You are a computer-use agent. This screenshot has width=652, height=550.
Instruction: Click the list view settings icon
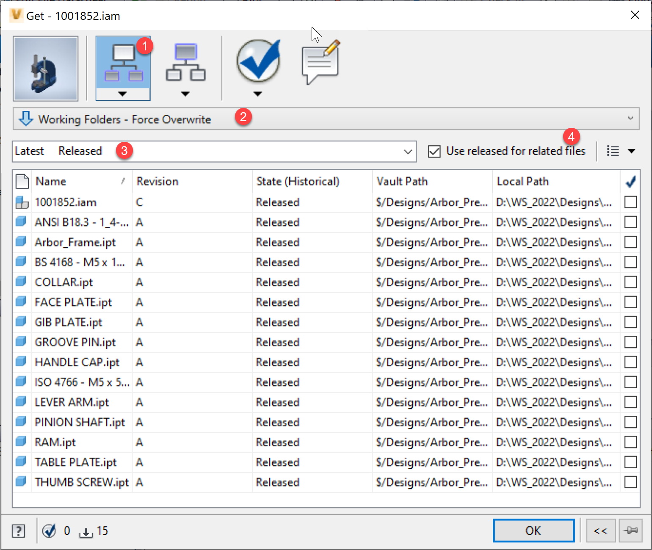[612, 151]
